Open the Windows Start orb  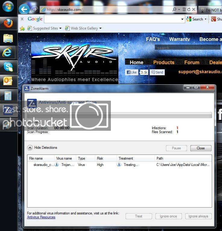(8, 6)
